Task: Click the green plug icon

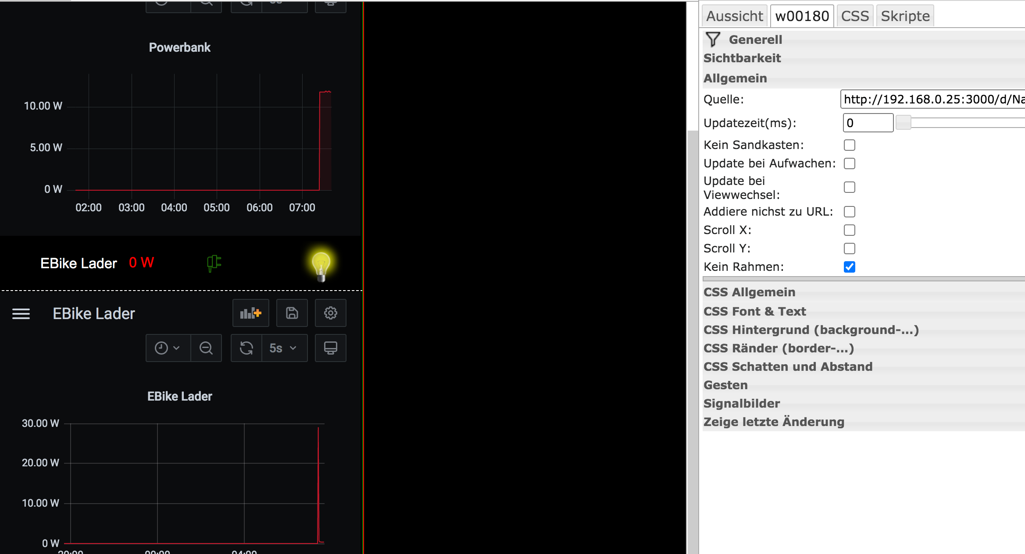Action: tap(214, 263)
